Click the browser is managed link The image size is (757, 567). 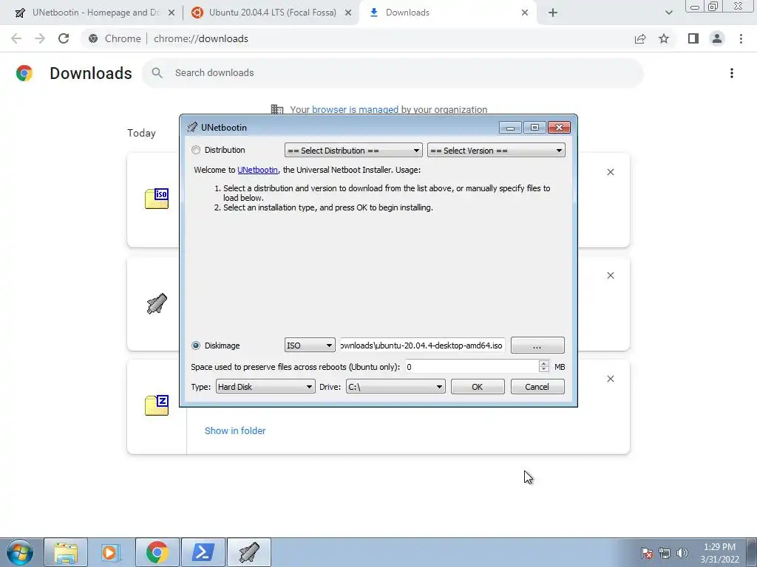(355, 109)
